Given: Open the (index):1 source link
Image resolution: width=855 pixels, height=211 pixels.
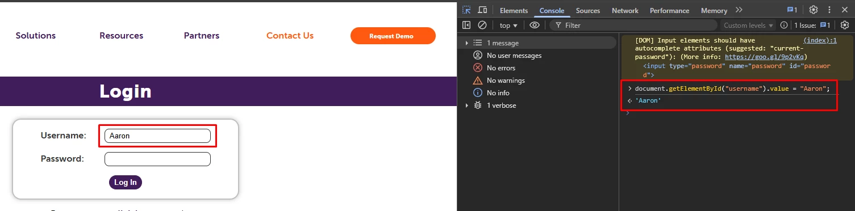Looking at the screenshot, I should [820, 41].
